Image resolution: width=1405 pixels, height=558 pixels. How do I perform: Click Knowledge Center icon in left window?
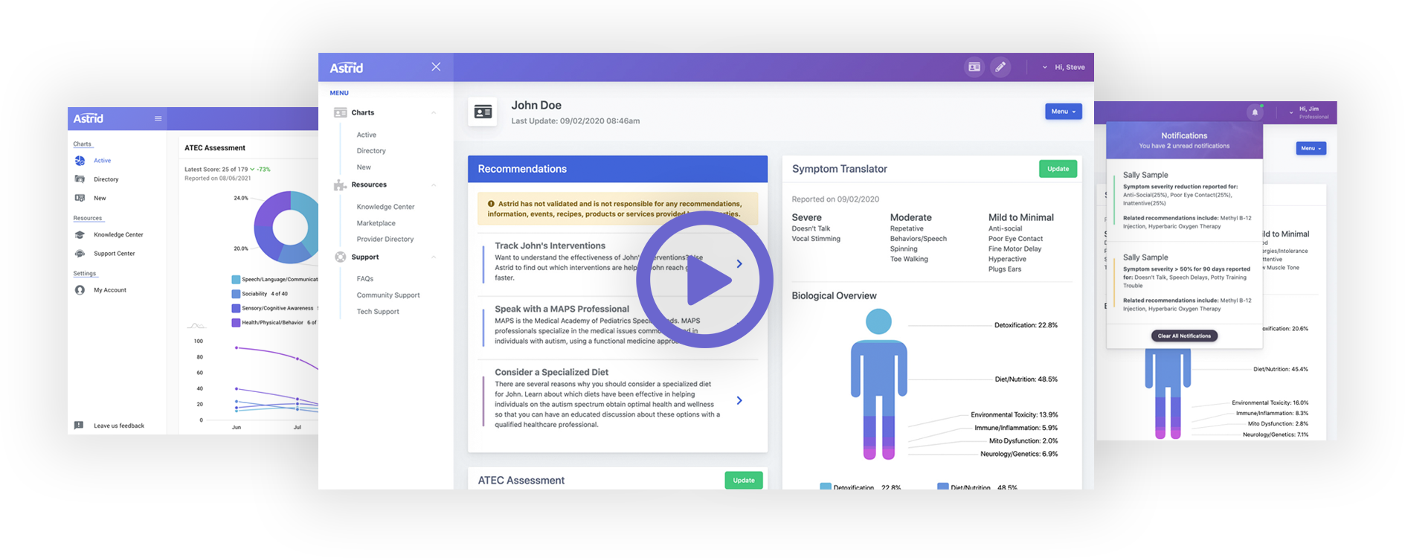point(80,234)
